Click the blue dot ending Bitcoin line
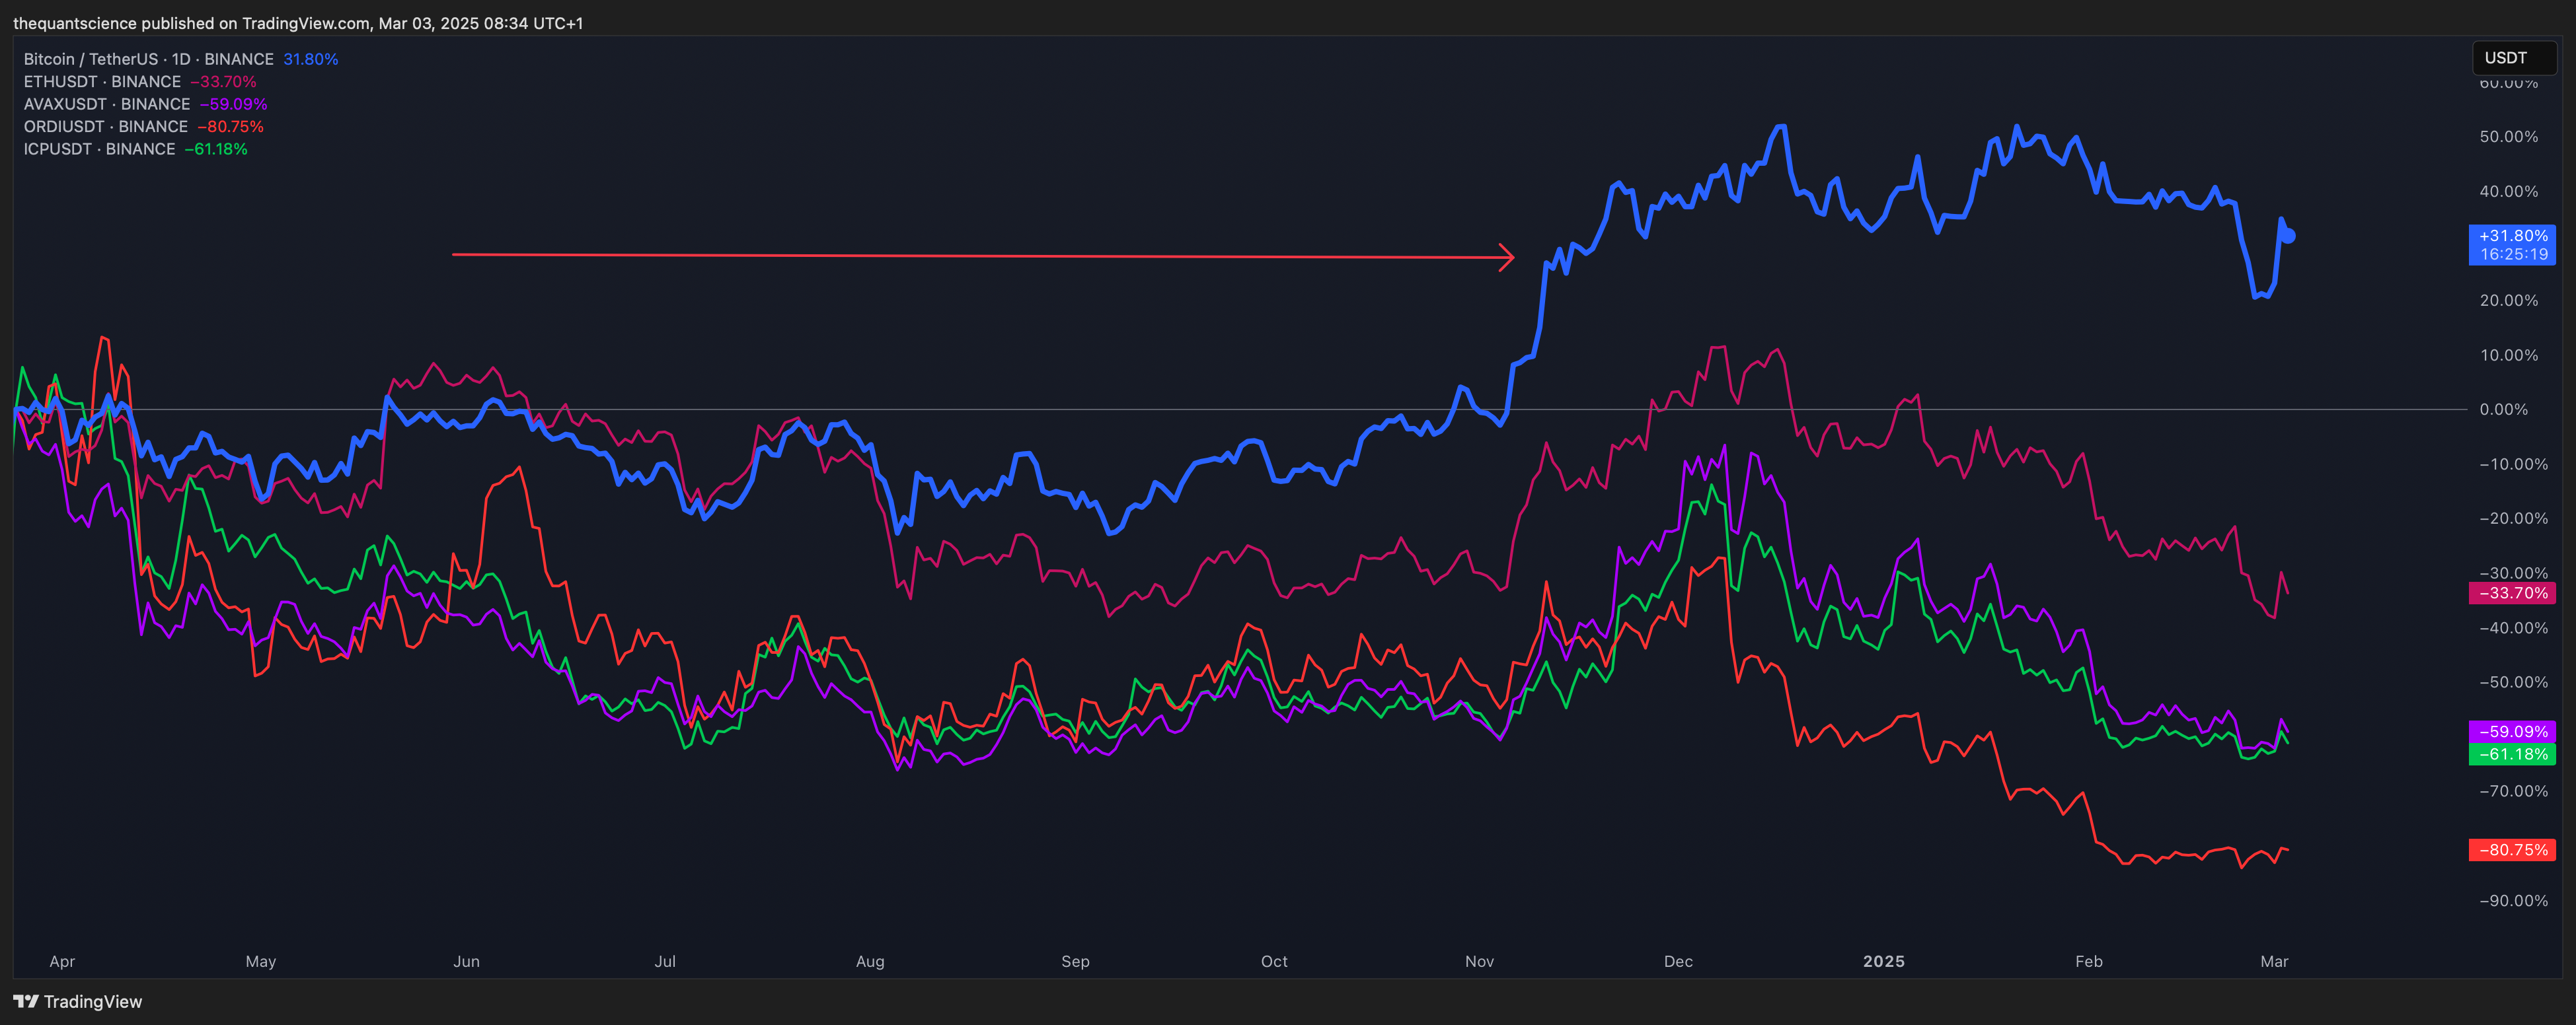Viewport: 2576px width, 1025px height. point(2288,237)
